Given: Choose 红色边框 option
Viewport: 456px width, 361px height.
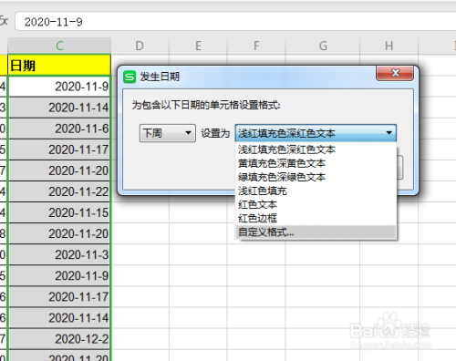Looking at the screenshot, I should point(316,218).
